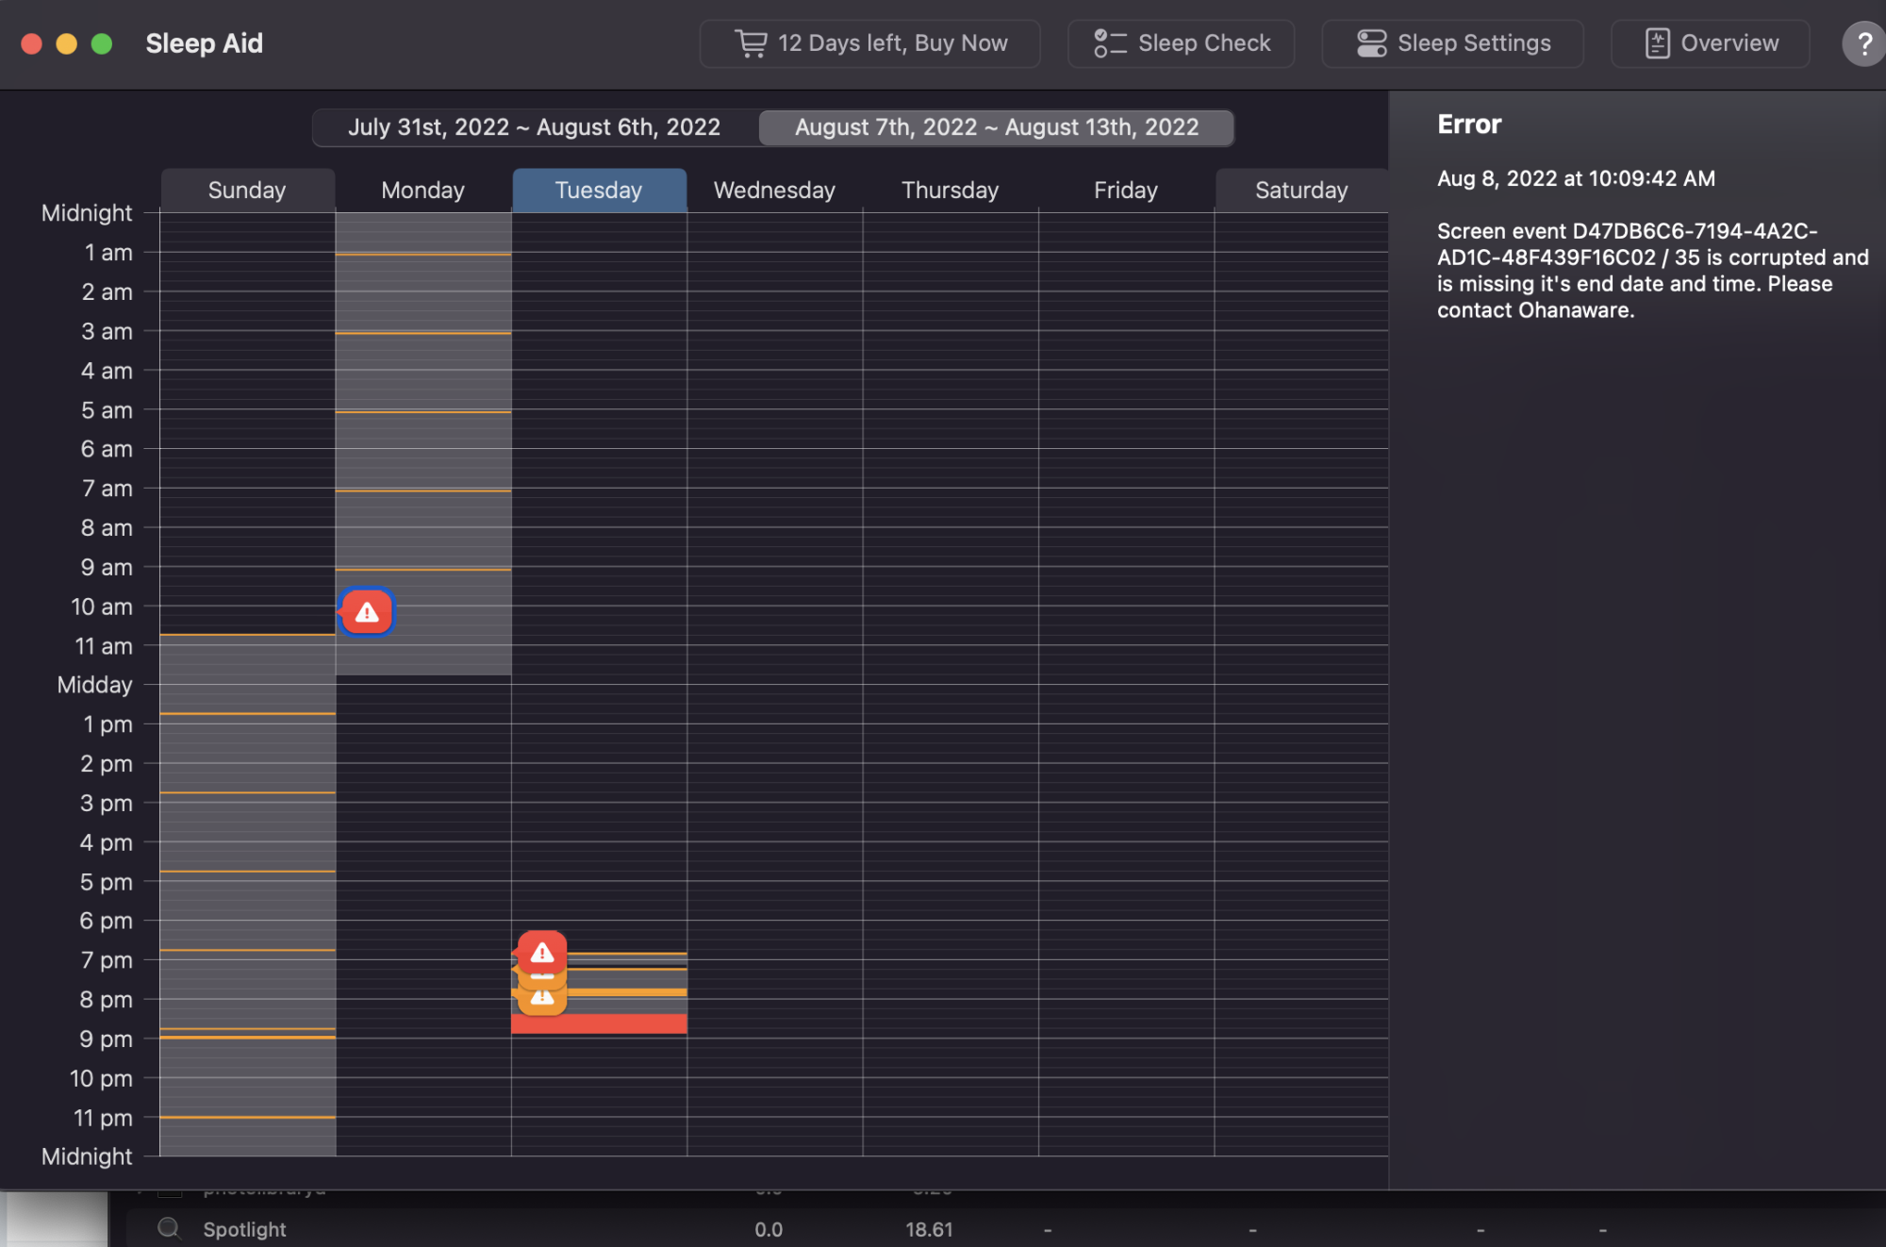Click the Thursday day header
Image resolution: width=1886 pixels, height=1247 pixels.
click(950, 191)
